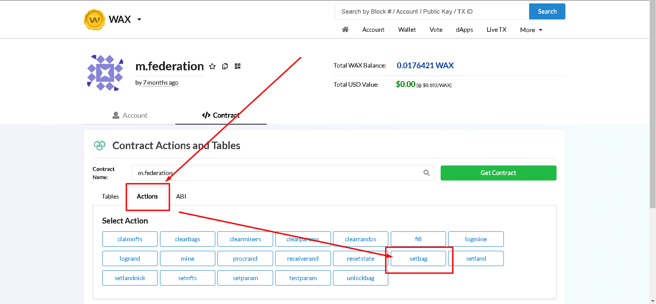Click the blue Search button
Screen dimensions: 656x304
547,12
